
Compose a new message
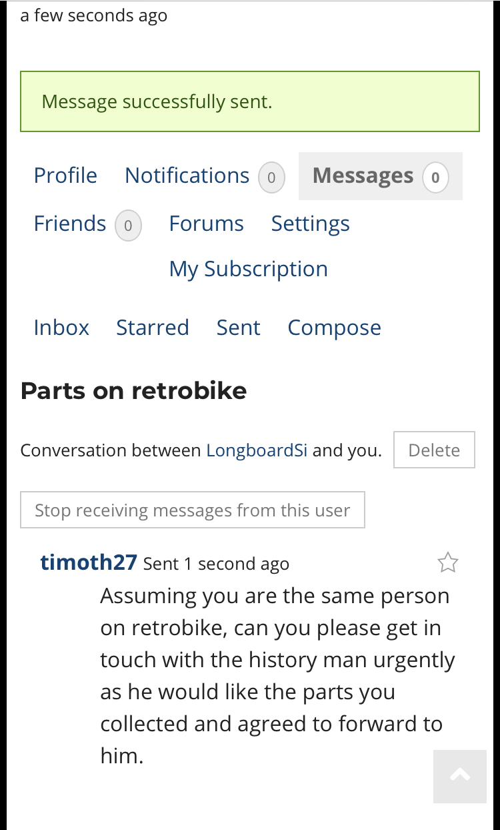coord(335,328)
